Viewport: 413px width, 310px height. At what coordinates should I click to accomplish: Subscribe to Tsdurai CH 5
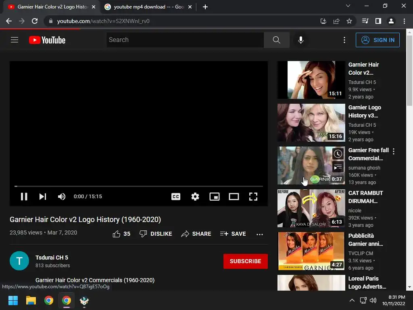coord(246,261)
